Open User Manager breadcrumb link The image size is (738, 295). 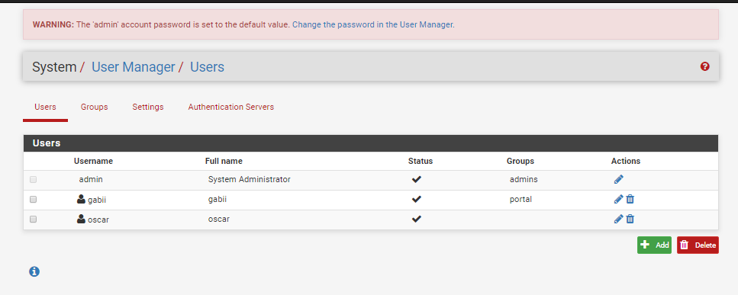pyautogui.click(x=134, y=67)
